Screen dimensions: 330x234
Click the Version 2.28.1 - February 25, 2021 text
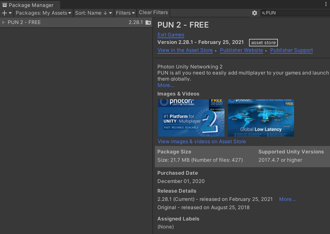click(200, 42)
